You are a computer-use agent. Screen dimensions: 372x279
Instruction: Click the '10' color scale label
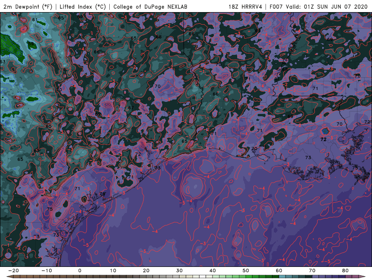(x=113, y=271)
